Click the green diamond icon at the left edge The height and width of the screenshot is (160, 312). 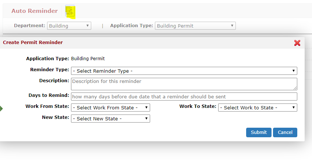pyautogui.click(x=1, y=109)
